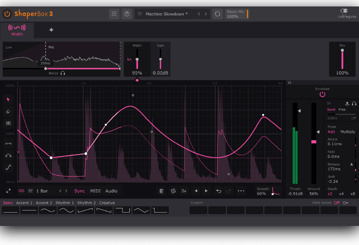Click the first empty Custom wave slot
359x245 pixels.
coord(198,210)
